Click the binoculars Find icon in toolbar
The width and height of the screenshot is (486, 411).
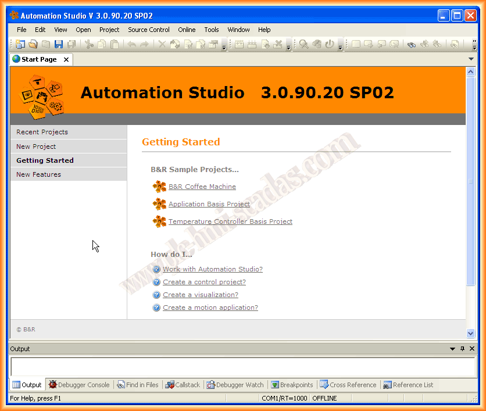coord(412,44)
